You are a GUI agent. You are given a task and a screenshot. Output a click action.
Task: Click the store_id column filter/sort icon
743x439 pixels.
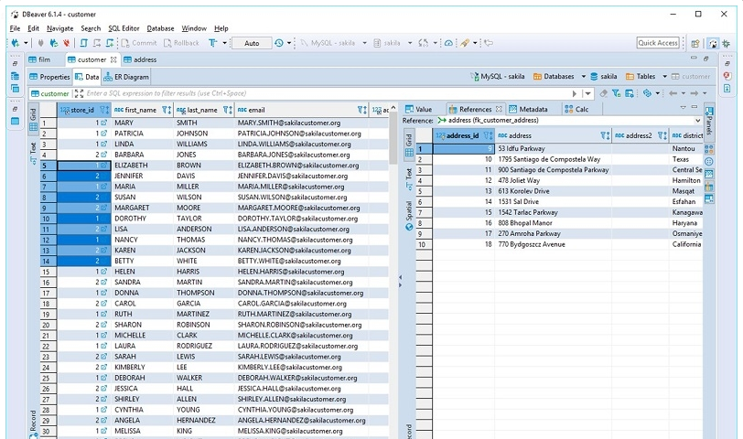[104, 110]
